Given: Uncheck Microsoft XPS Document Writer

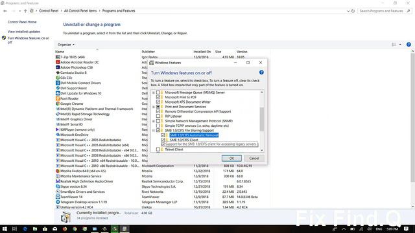Looking at the screenshot, I should (158, 102).
